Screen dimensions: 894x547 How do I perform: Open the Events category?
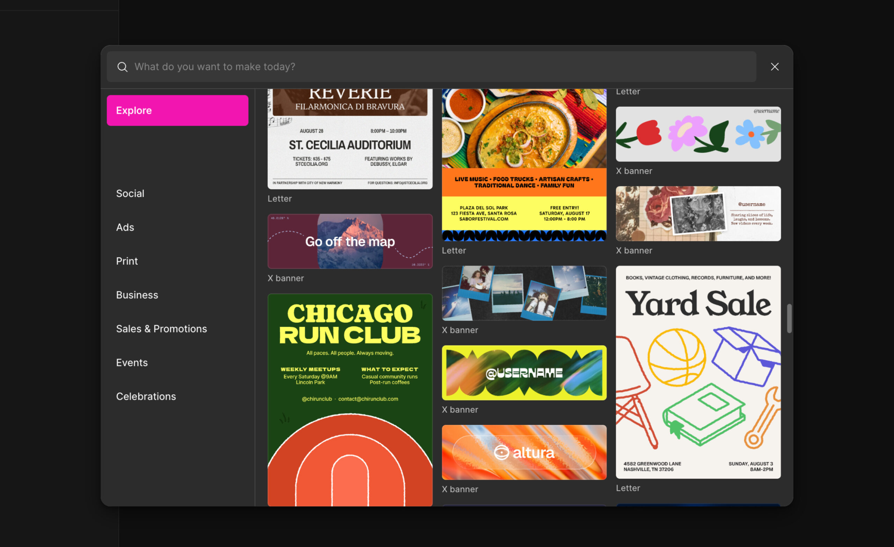(x=132, y=362)
